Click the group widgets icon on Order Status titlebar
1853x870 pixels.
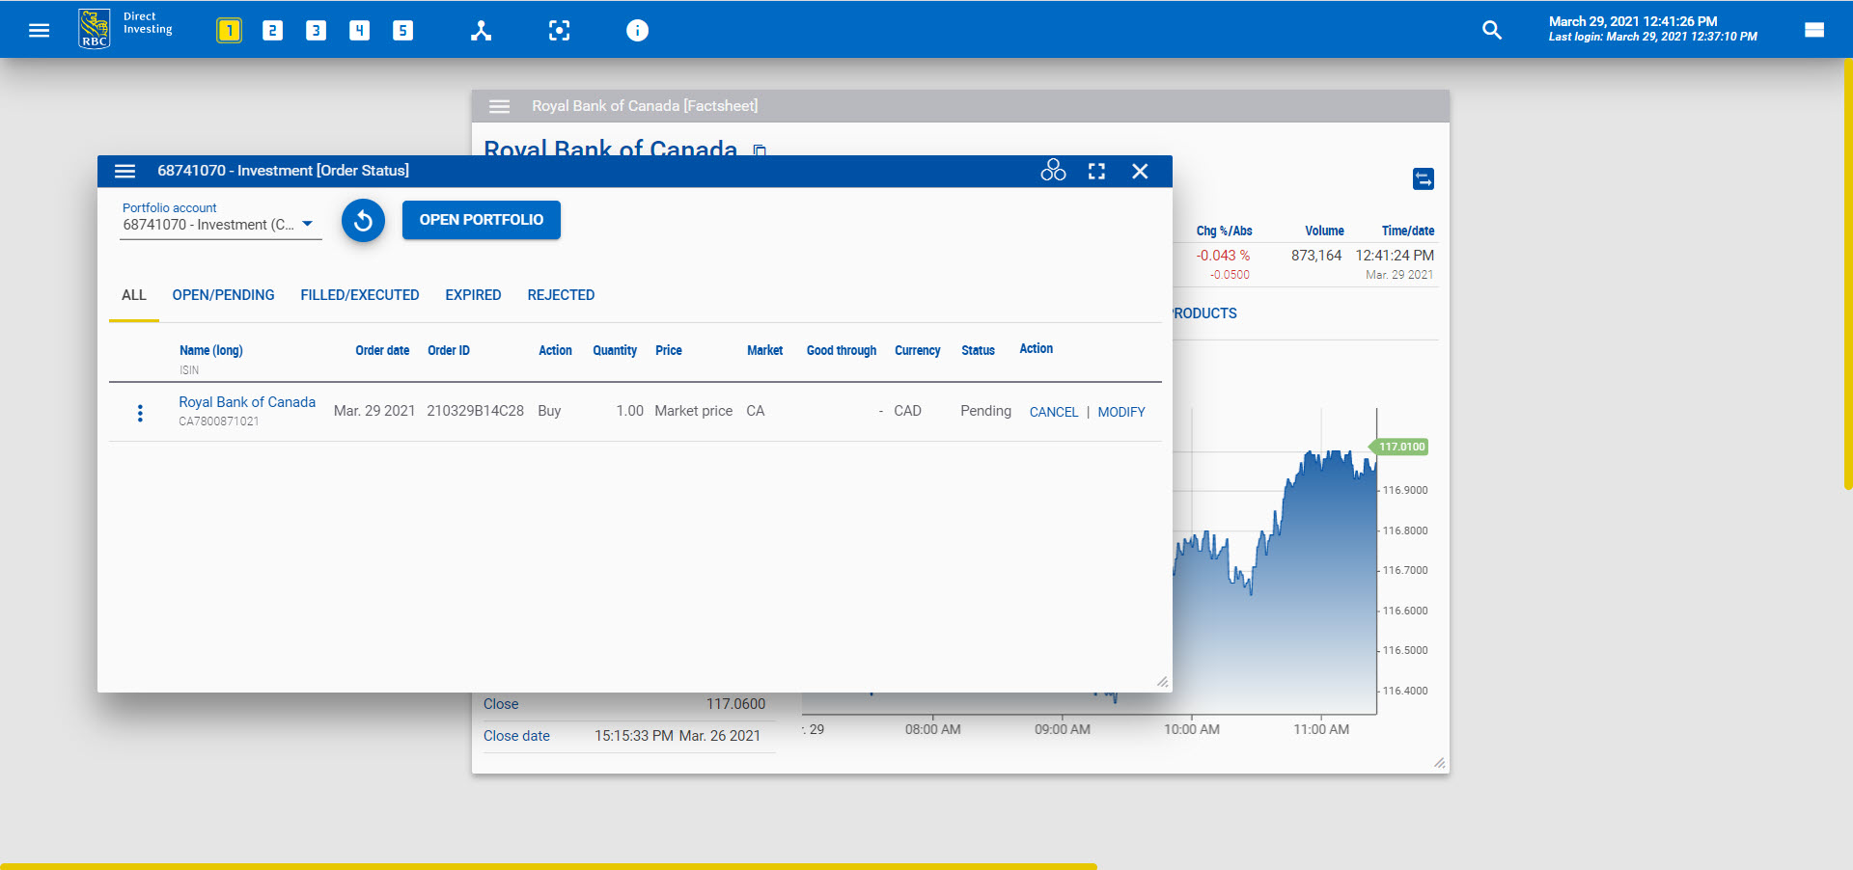tap(1053, 171)
